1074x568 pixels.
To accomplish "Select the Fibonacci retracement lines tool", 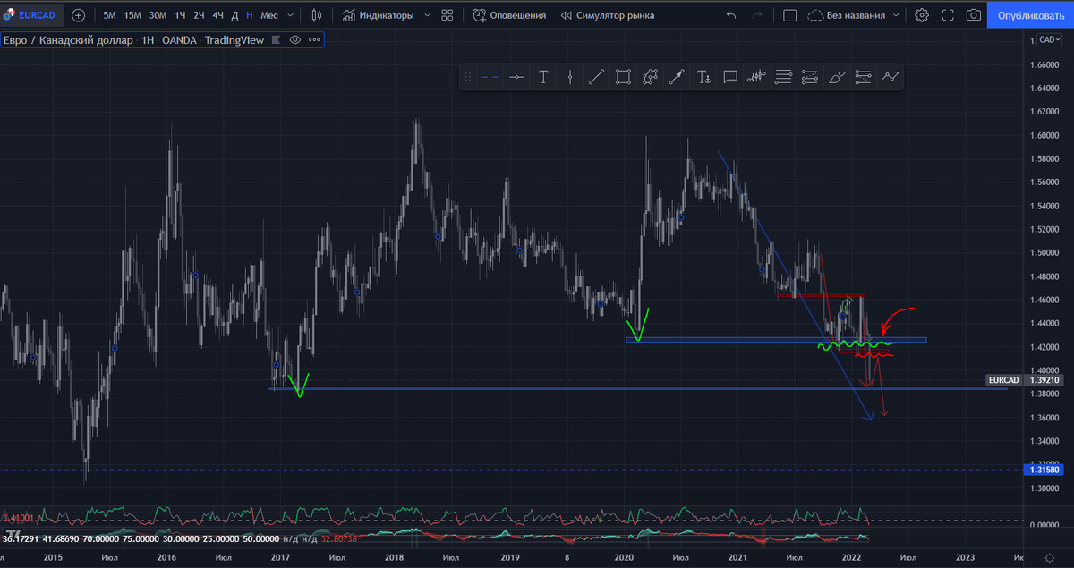I will (784, 77).
